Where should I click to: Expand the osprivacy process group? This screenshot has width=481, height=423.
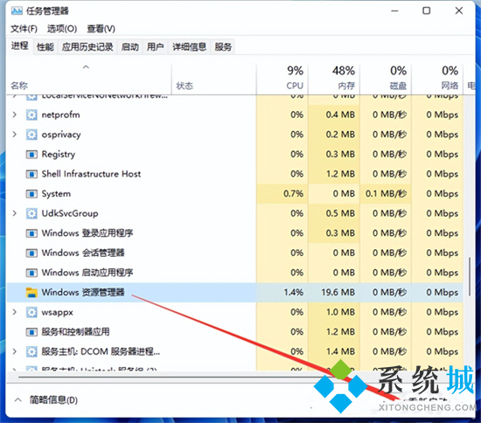pos(14,135)
